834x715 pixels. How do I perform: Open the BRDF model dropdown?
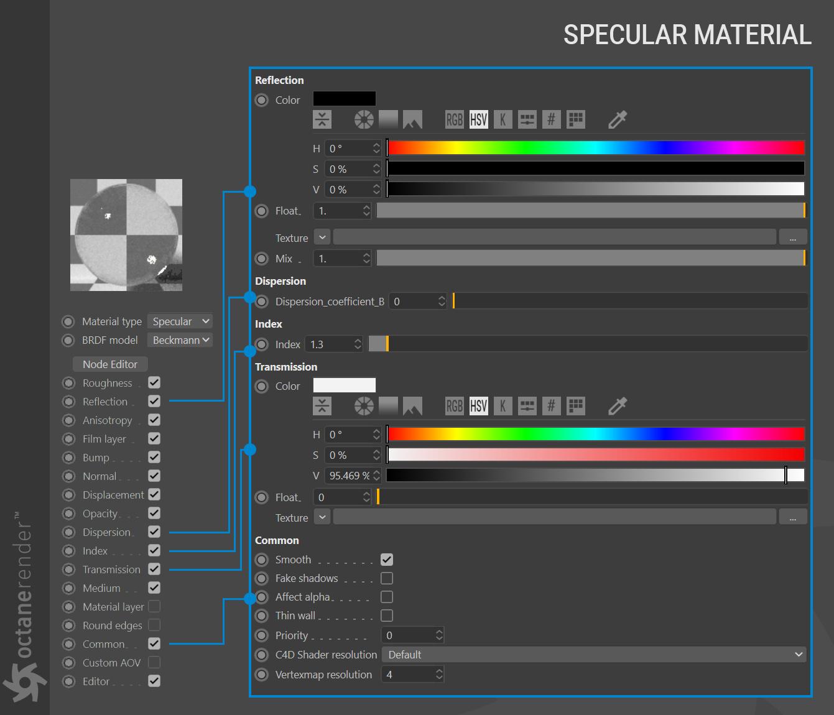click(180, 340)
